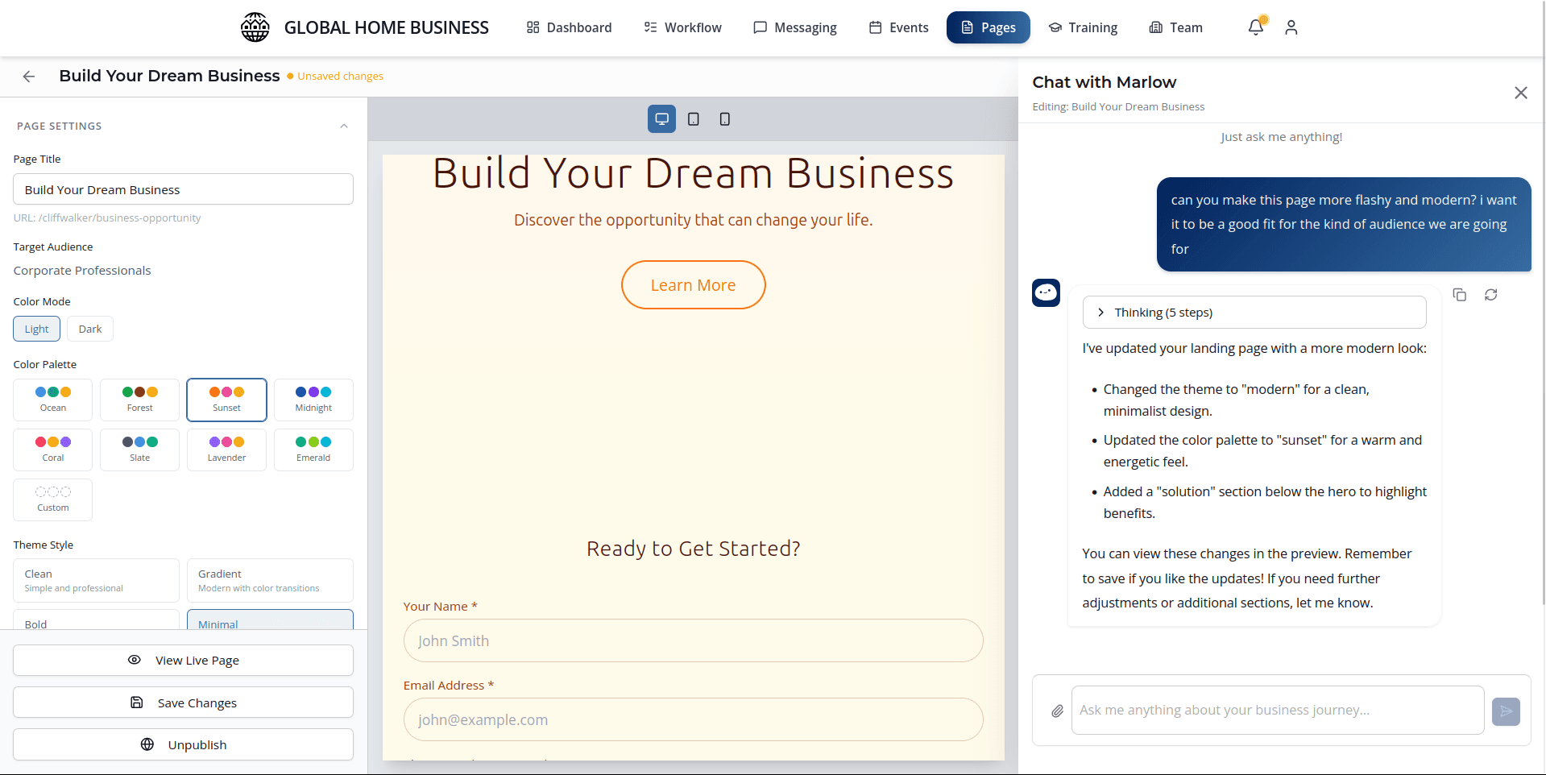Regenerate Marlow's response
This screenshot has height=775, width=1546.
1490,295
